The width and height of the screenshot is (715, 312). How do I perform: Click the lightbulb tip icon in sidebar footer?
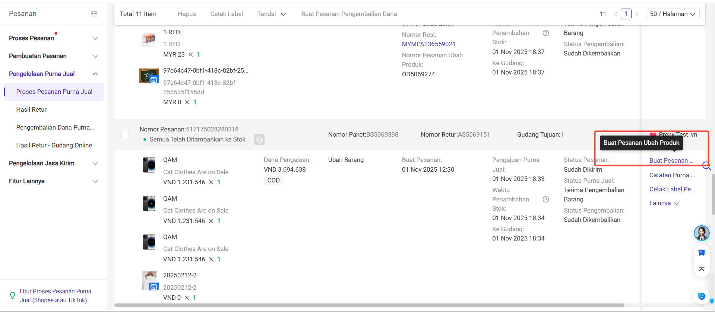pos(13,296)
